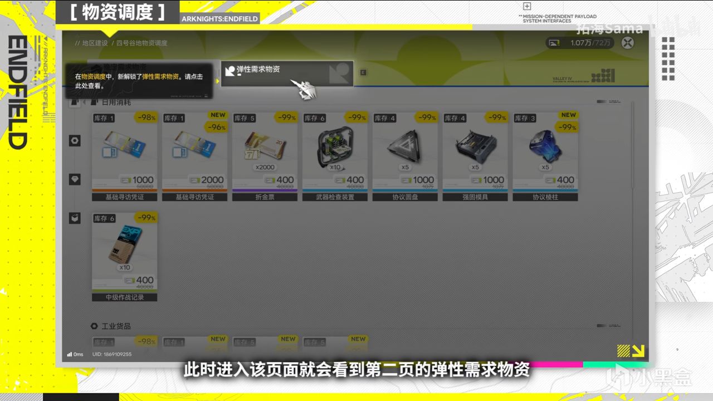Click the 地区建设 breadcrumb

(94, 43)
